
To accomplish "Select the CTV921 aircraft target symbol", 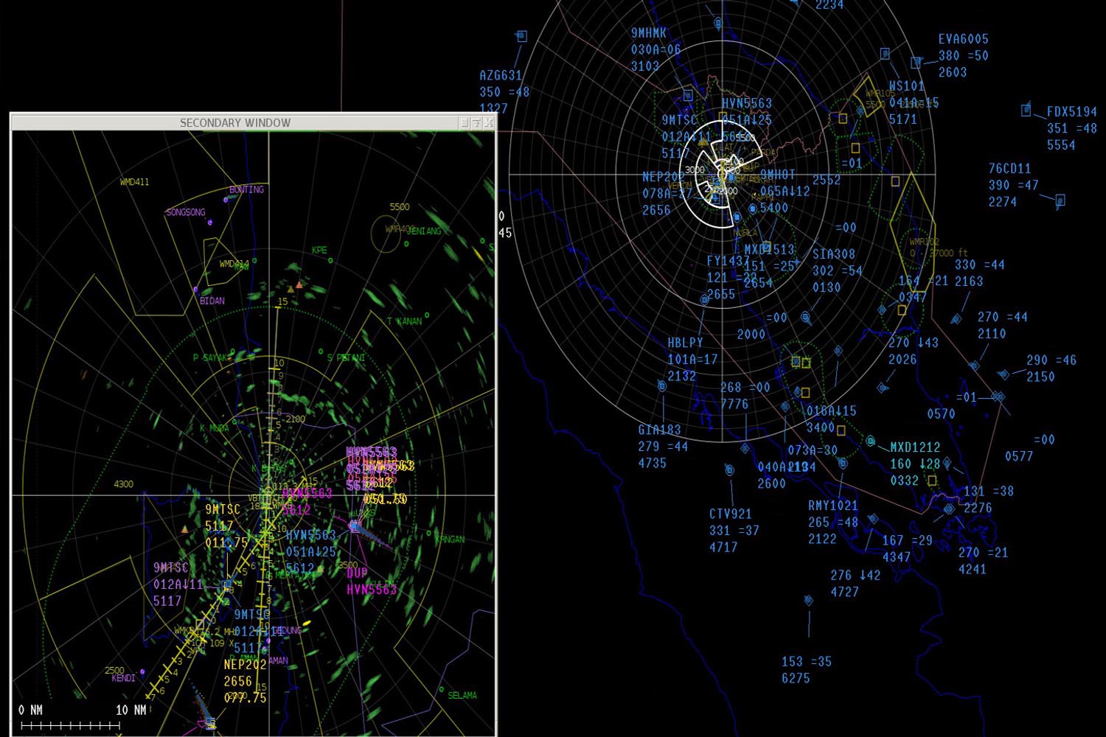I will [x=729, y=470].
